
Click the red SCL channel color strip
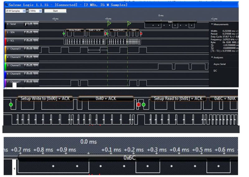5,42
